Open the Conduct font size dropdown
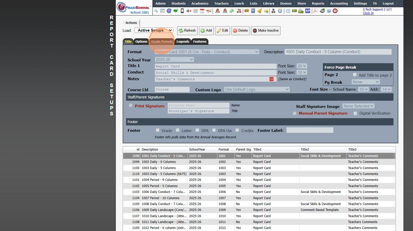 (302, 72)
